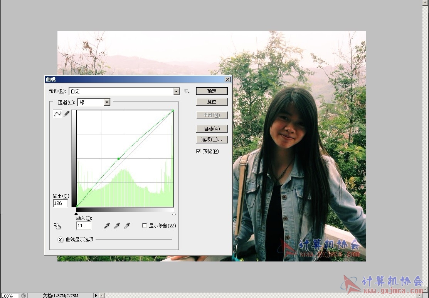Screen dimensions: 429x298
Task: Select the pencil draw-curve tool
Action: coord(66,114)
